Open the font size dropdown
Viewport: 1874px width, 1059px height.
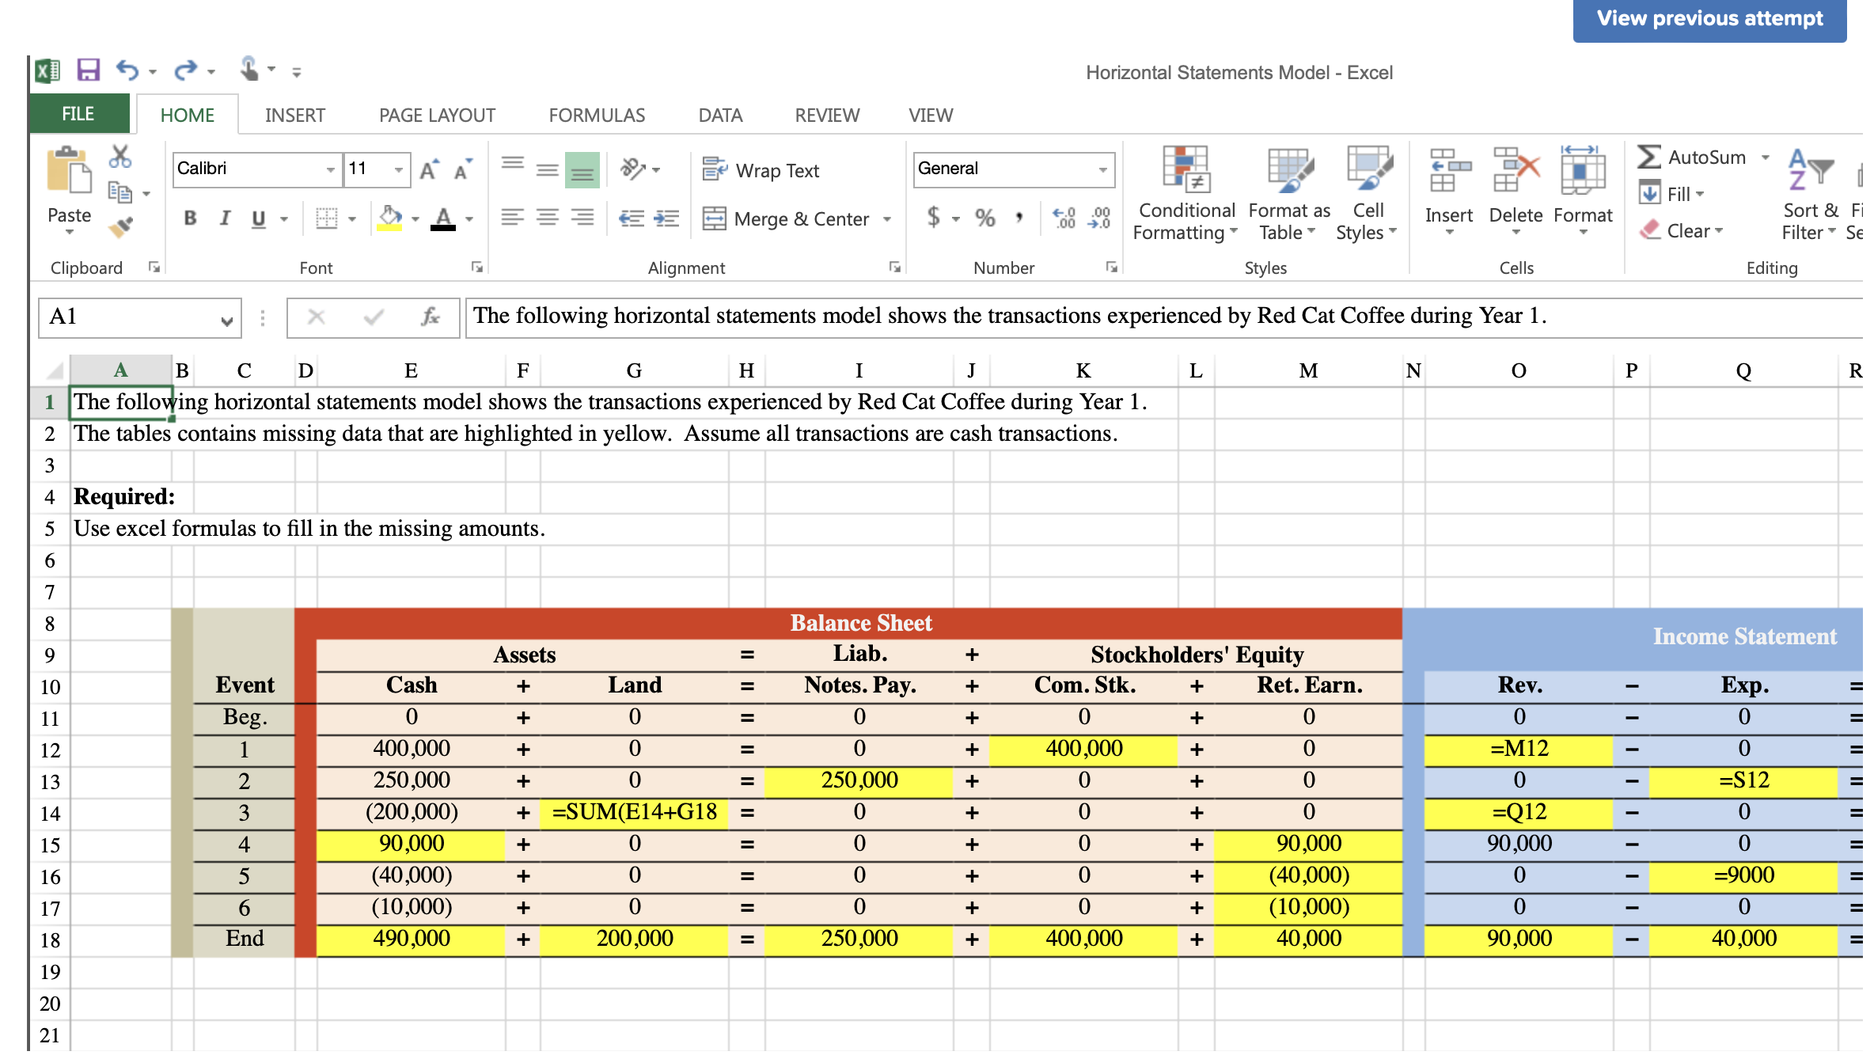[x=399, y=169]
